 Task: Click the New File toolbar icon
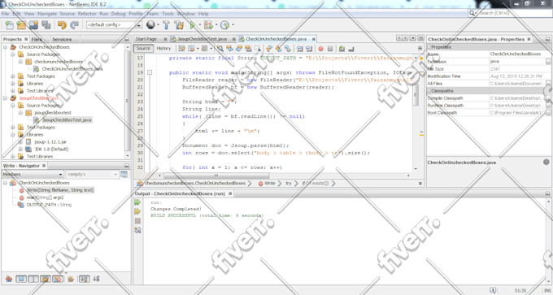coord(9,25)
